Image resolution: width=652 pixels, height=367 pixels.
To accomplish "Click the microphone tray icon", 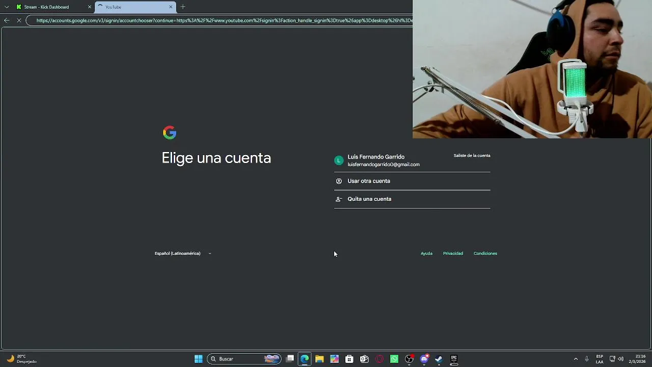I will [x=587, y=359].
